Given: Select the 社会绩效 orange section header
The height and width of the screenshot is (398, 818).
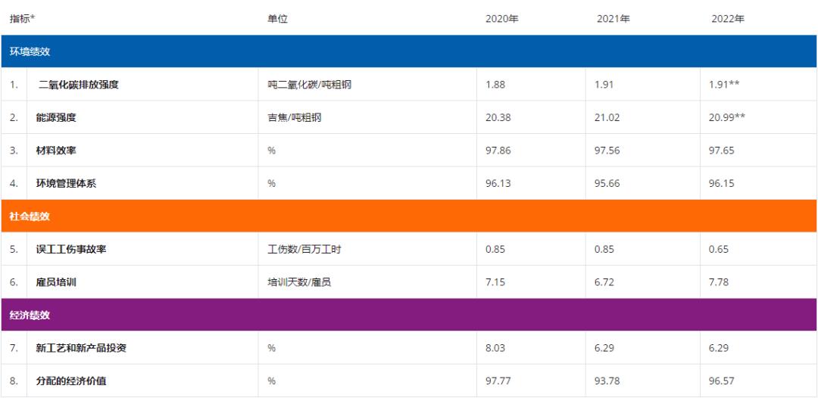Looking at the screenshot, I should pyautogui.click(x=409, y=216).
